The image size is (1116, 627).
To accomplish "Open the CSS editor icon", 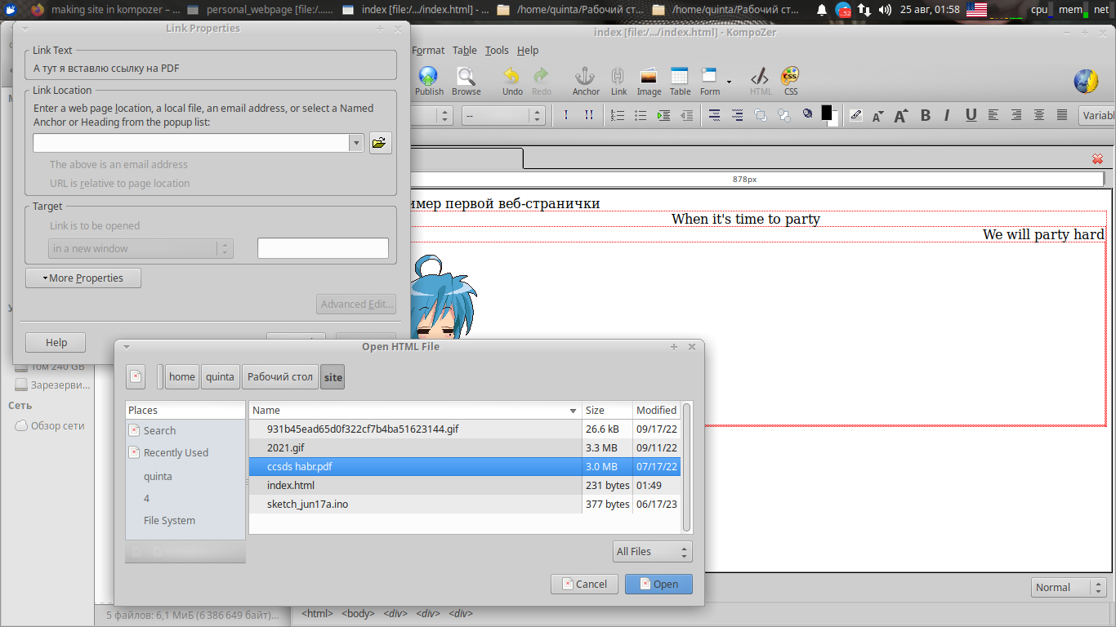I will 790,80.
